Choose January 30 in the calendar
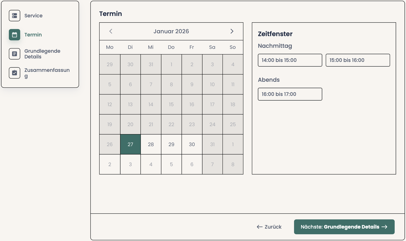406x241 pixels. 192,144
